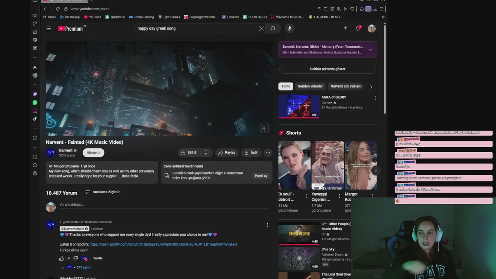Image resolution: width=496 pixels, height=279 pixels.
Task: Open Twitch in browser sidebar
Action: 35,94
